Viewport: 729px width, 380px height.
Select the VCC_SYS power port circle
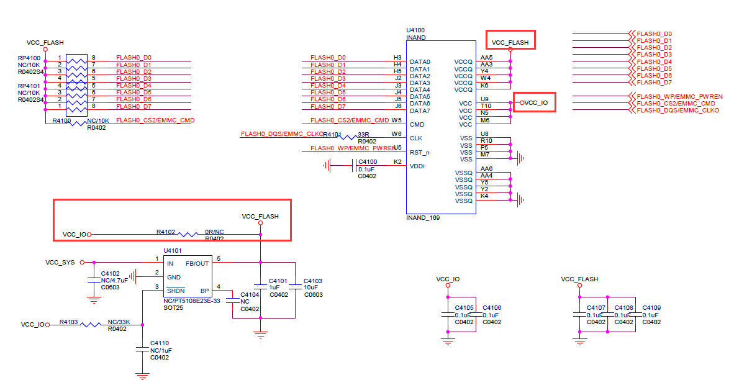(83, 262)
